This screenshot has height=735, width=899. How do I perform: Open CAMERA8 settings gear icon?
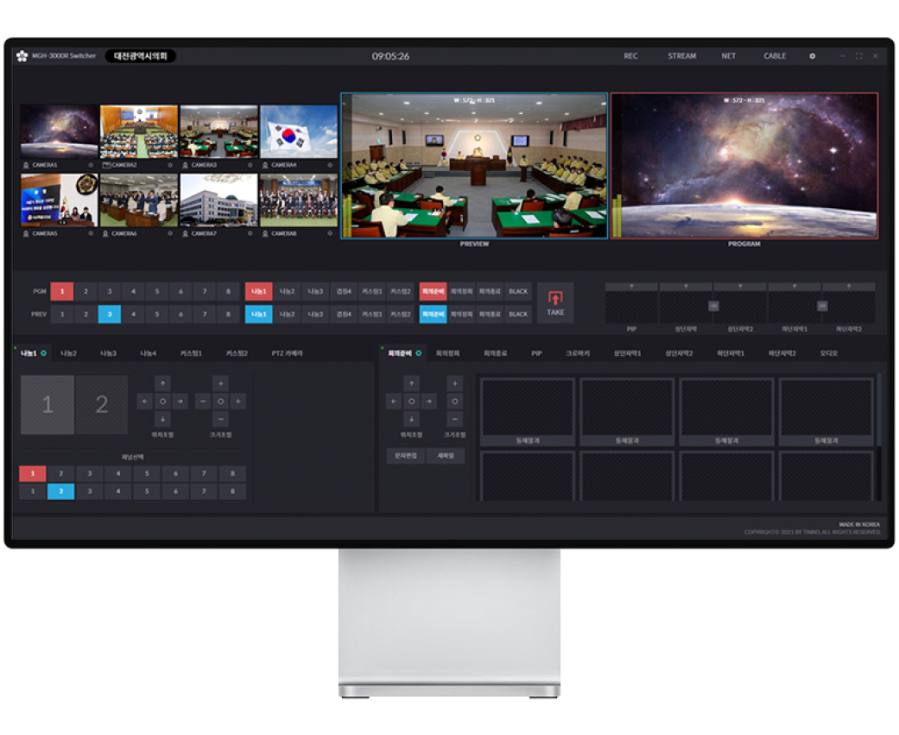click(x=330, y=233)
